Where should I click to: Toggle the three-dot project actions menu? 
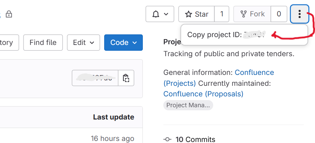point(299,14)
